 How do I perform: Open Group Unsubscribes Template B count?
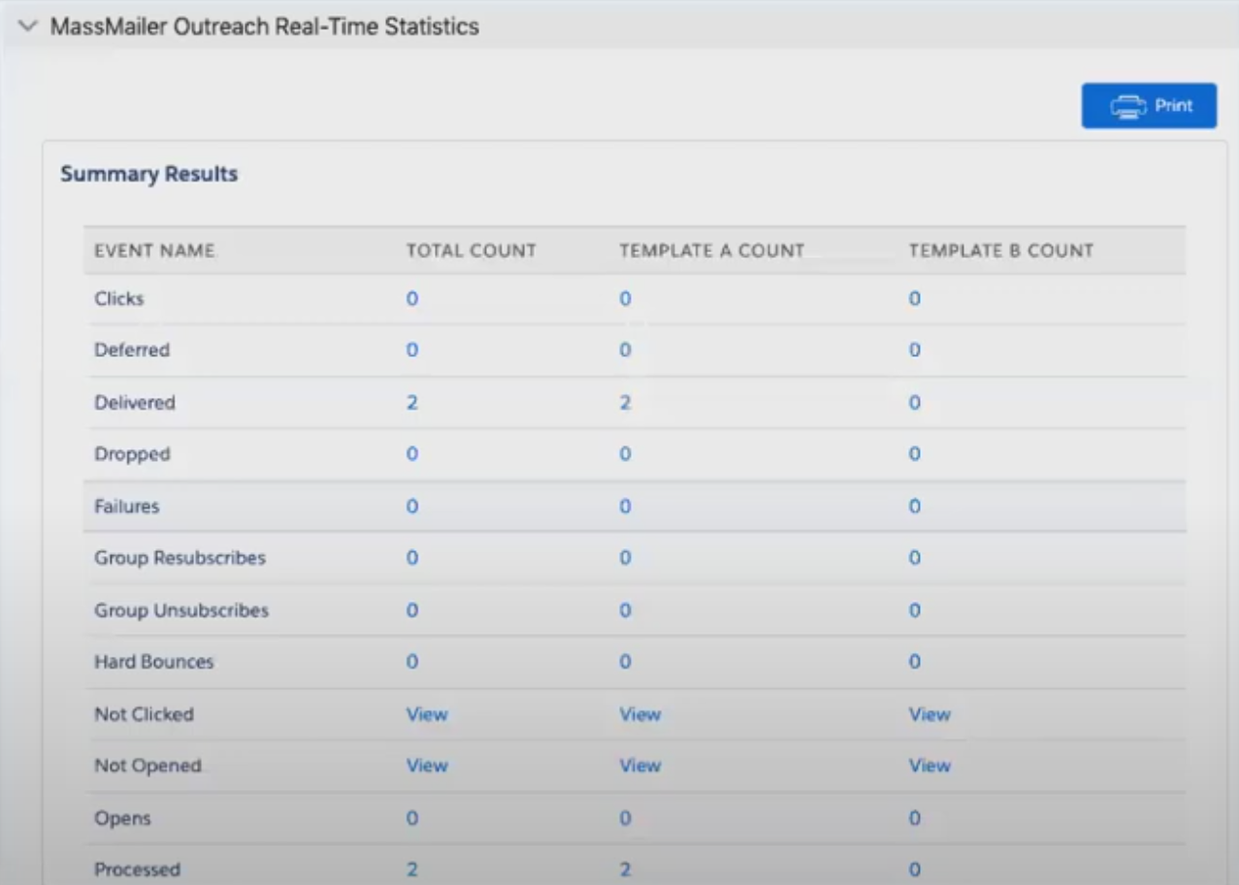(x=914, y=610)
